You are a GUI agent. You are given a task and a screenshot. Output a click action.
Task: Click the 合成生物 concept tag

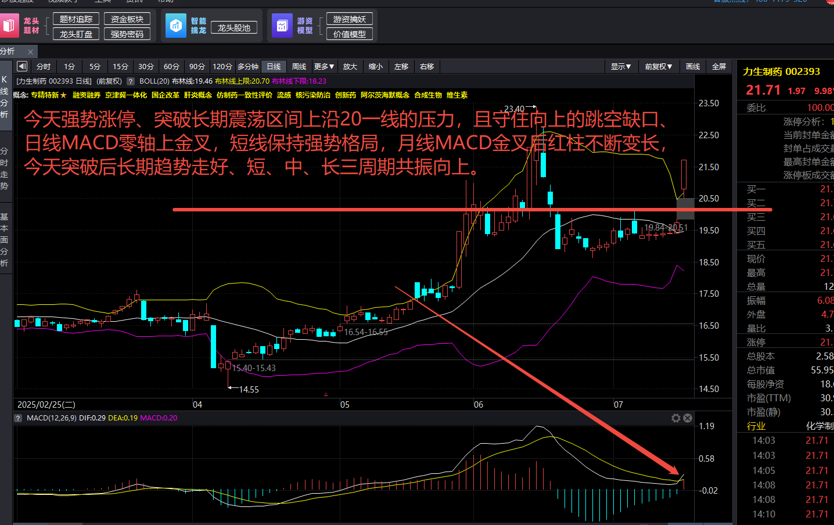click(x=428, y=95)
